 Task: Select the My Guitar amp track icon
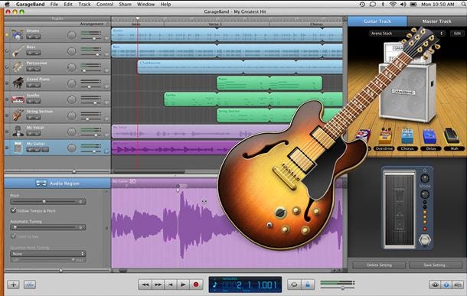click(x=18, y=148)
